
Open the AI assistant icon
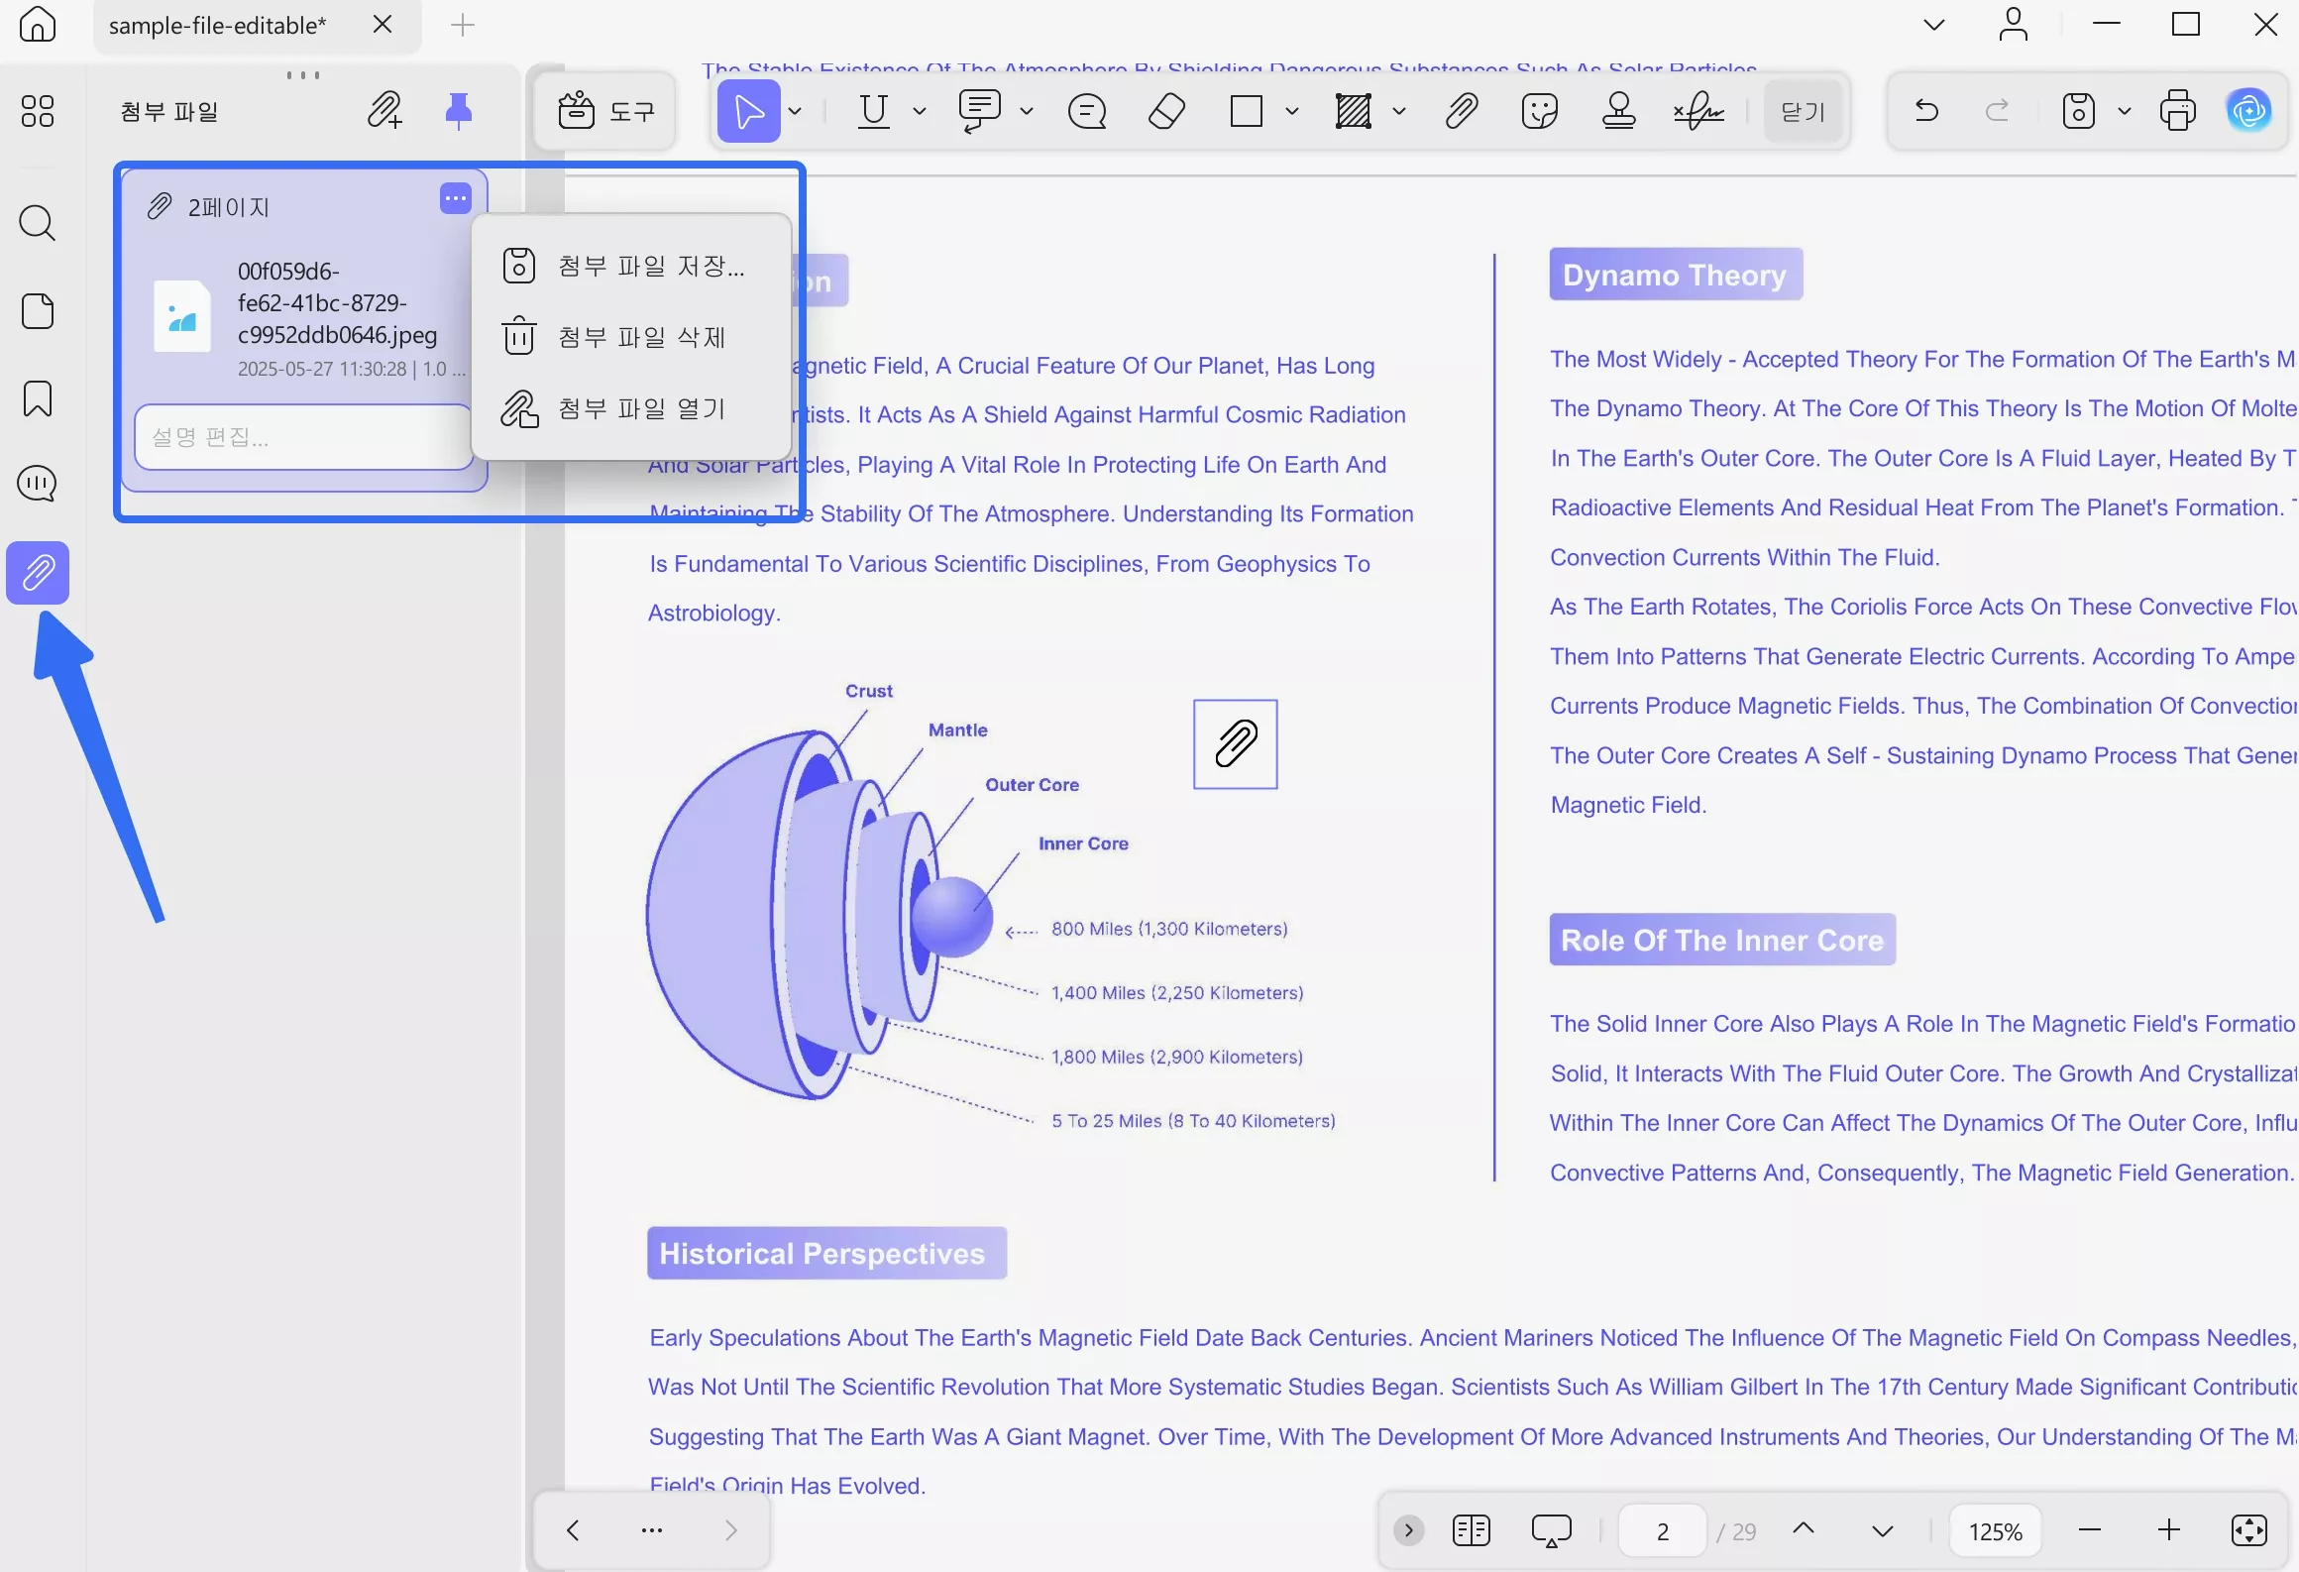(x=2249, y=110)
